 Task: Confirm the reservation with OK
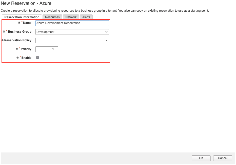point(201,158)
